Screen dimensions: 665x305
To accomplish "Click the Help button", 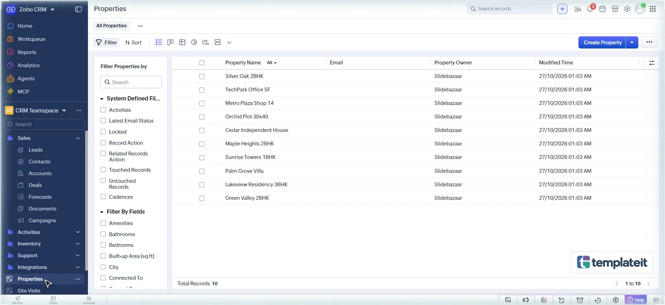I will point(636,300).
